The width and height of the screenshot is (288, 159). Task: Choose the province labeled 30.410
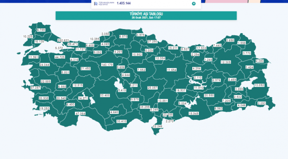(121, 121)
